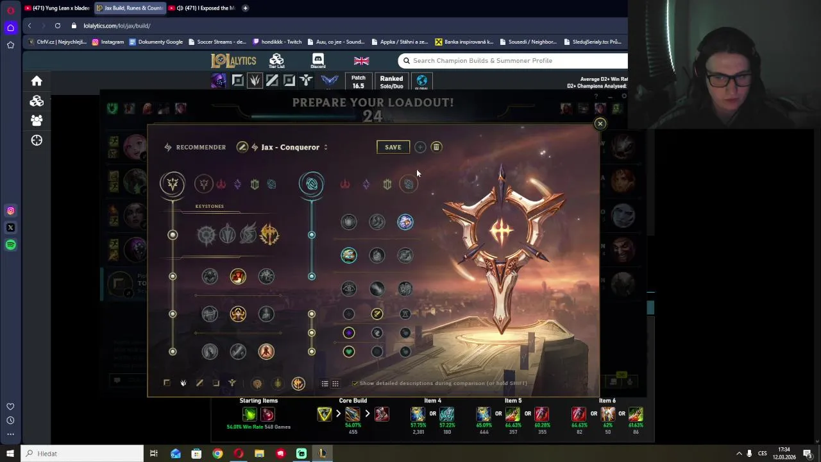Open the Global region selector
The image size is (821, 462).
coord(421,82)
